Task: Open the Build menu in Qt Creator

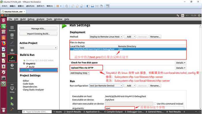Action: (x=23, y=19)
